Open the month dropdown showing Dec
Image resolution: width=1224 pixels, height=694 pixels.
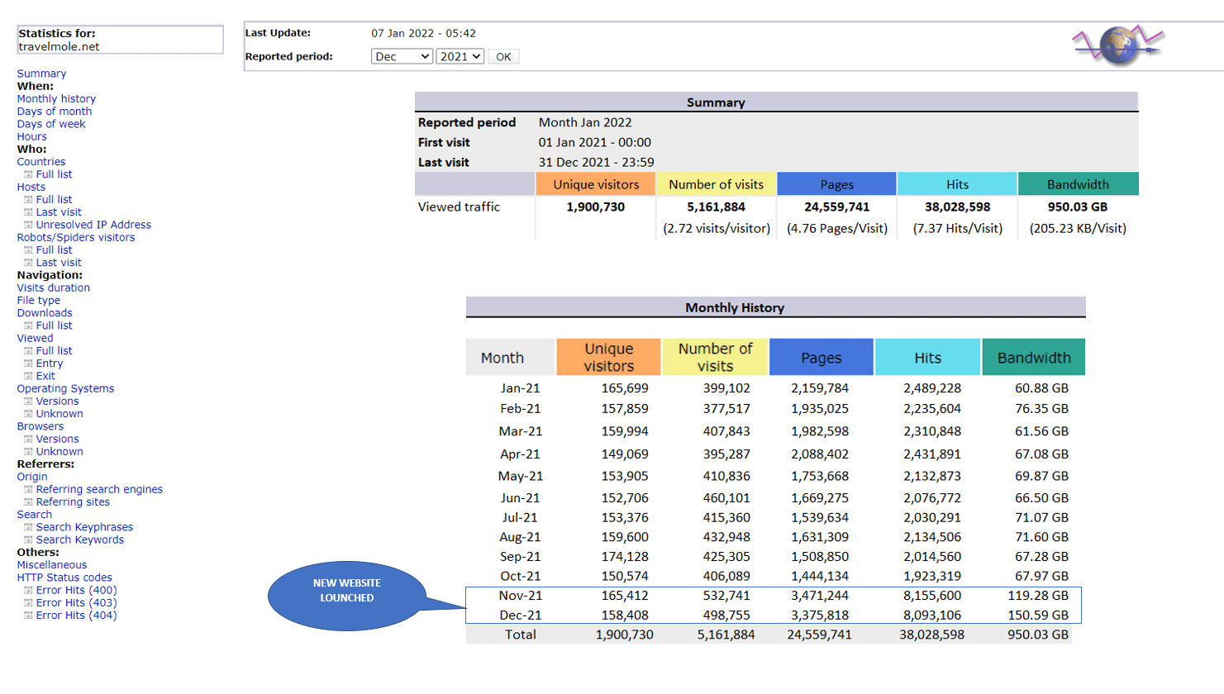pyautogui.click(x=401, y=57)
